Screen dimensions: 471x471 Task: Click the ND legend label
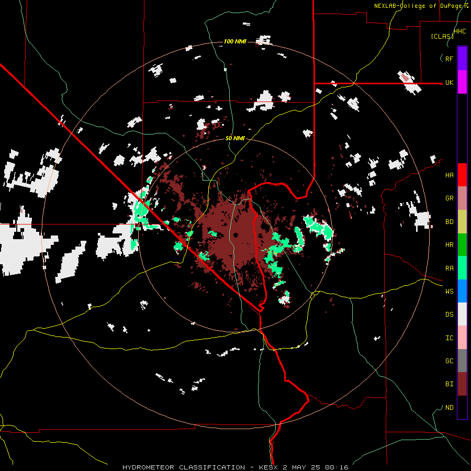coord(449,408)
